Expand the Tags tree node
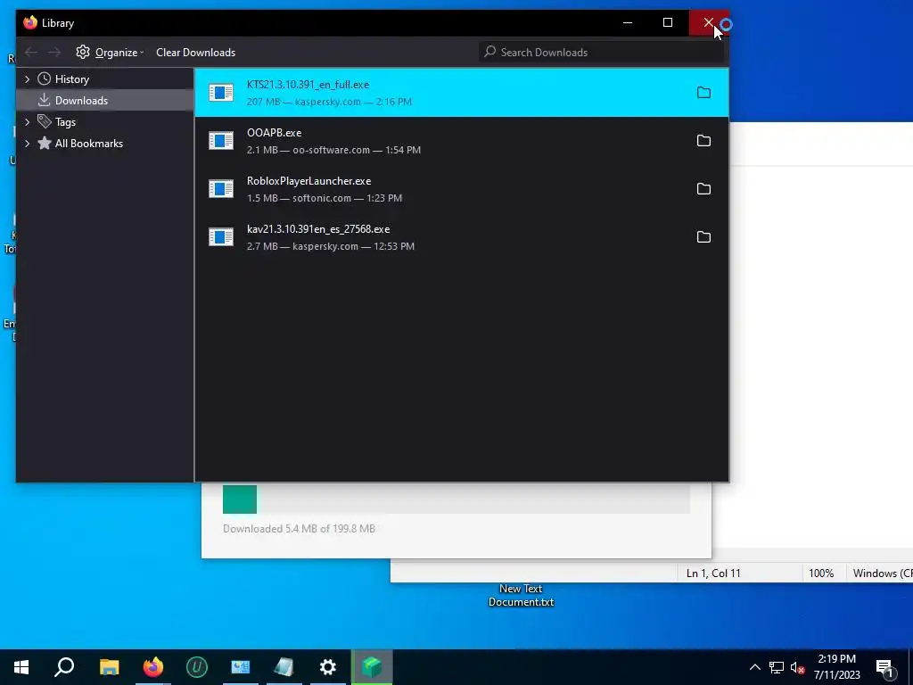 pos(27,121)
